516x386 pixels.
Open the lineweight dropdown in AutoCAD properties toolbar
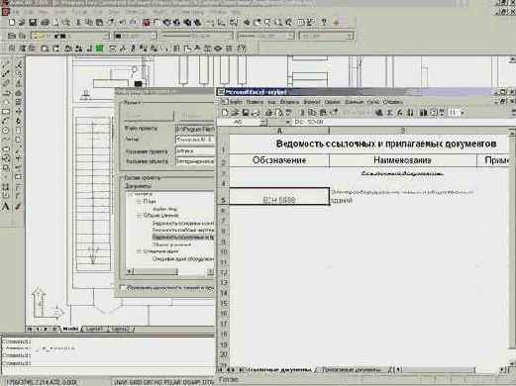[290, 36]
